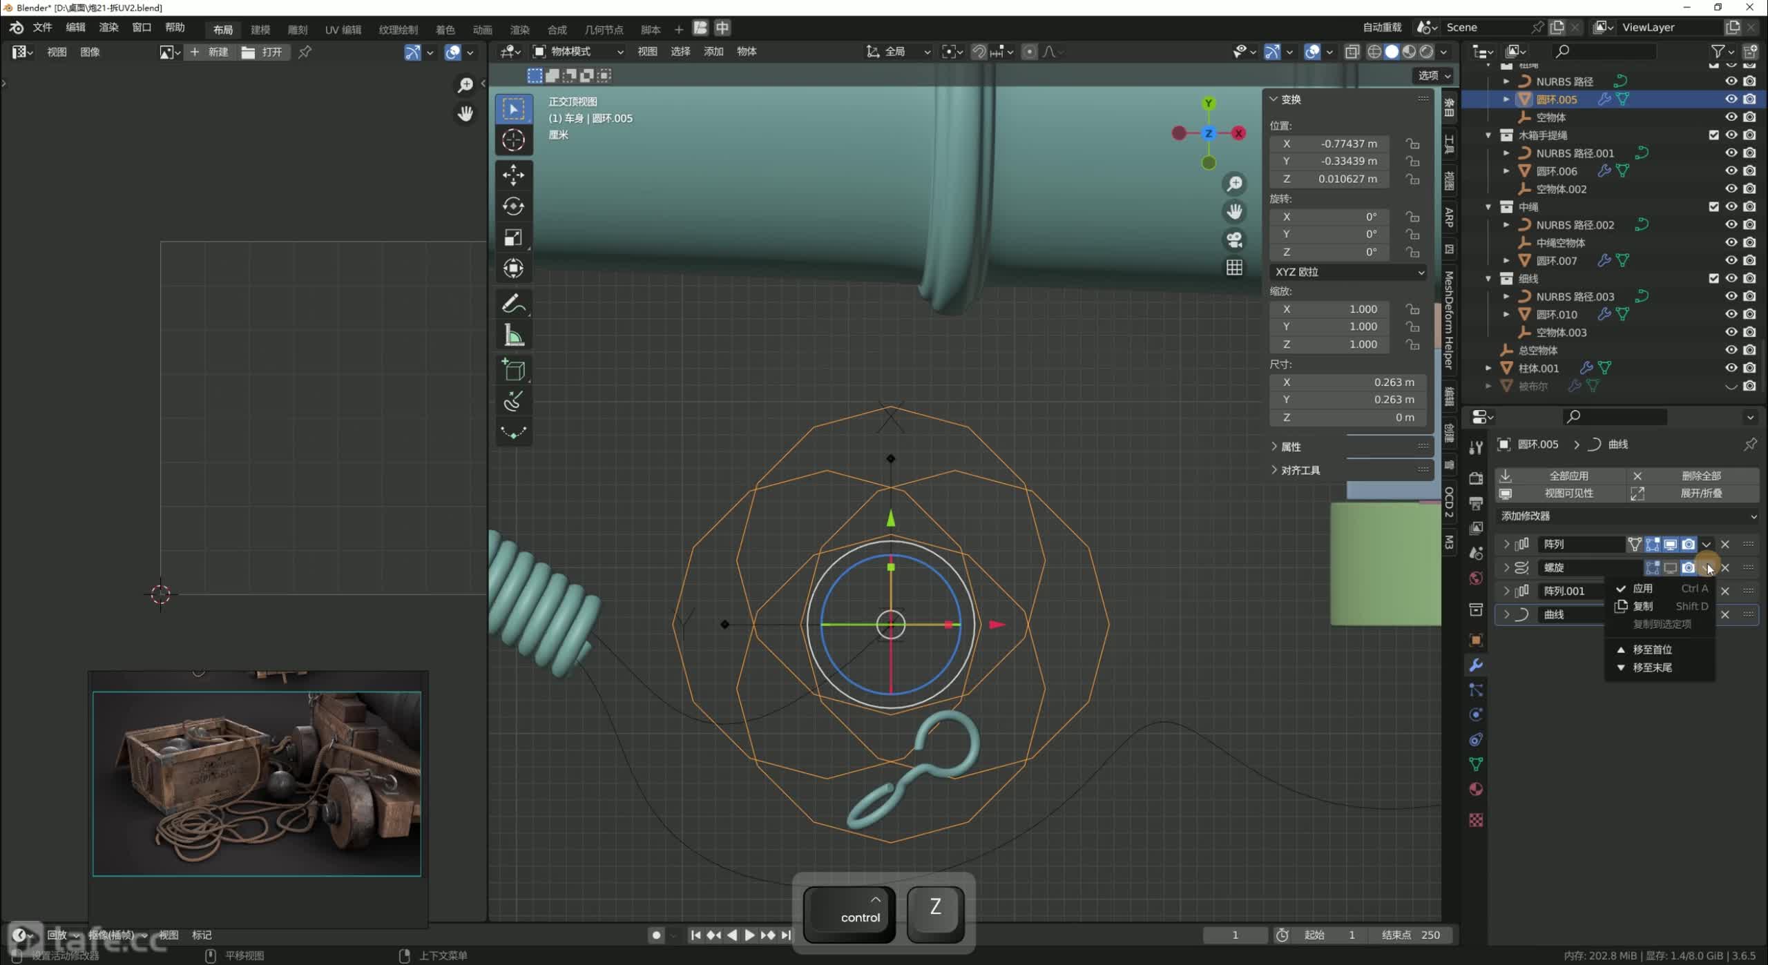Screen dimensions: 1768x965
Task: Uncheck the 细线 collection checkbox
Action: tap(1713, 279)
